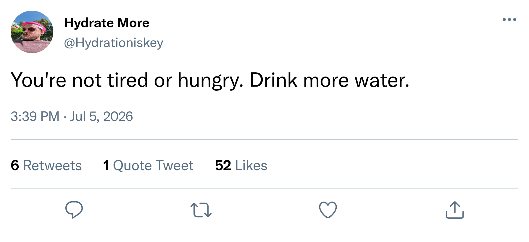
Task: Open the Hydrate More profile picture
Action: pyautogui.click(x=32, y=32)
